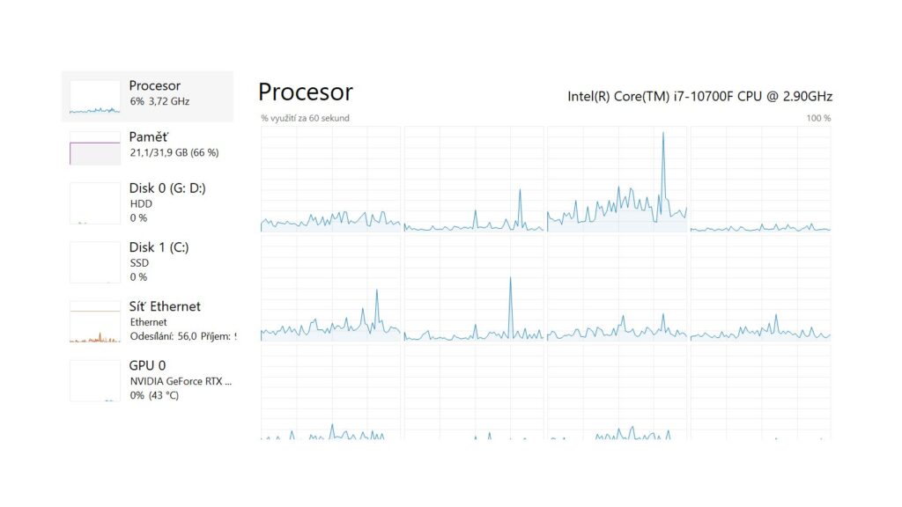Click the Procesor heading title

coord(306,92)
